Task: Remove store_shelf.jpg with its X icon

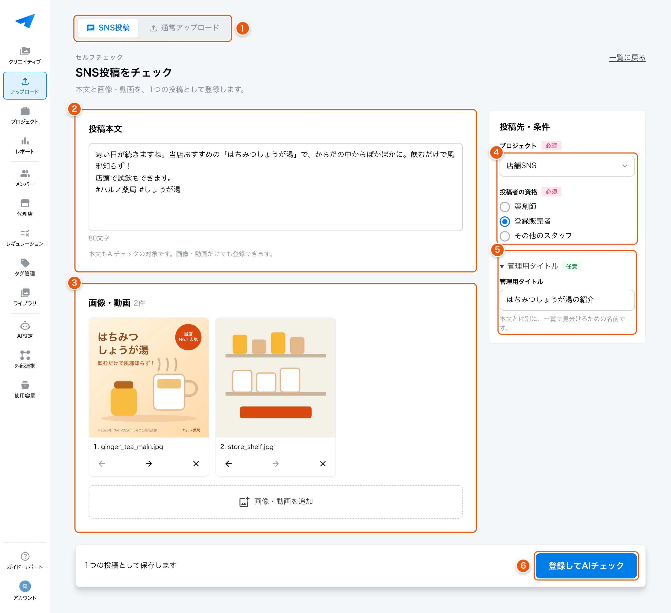Action: click(323, 464)
